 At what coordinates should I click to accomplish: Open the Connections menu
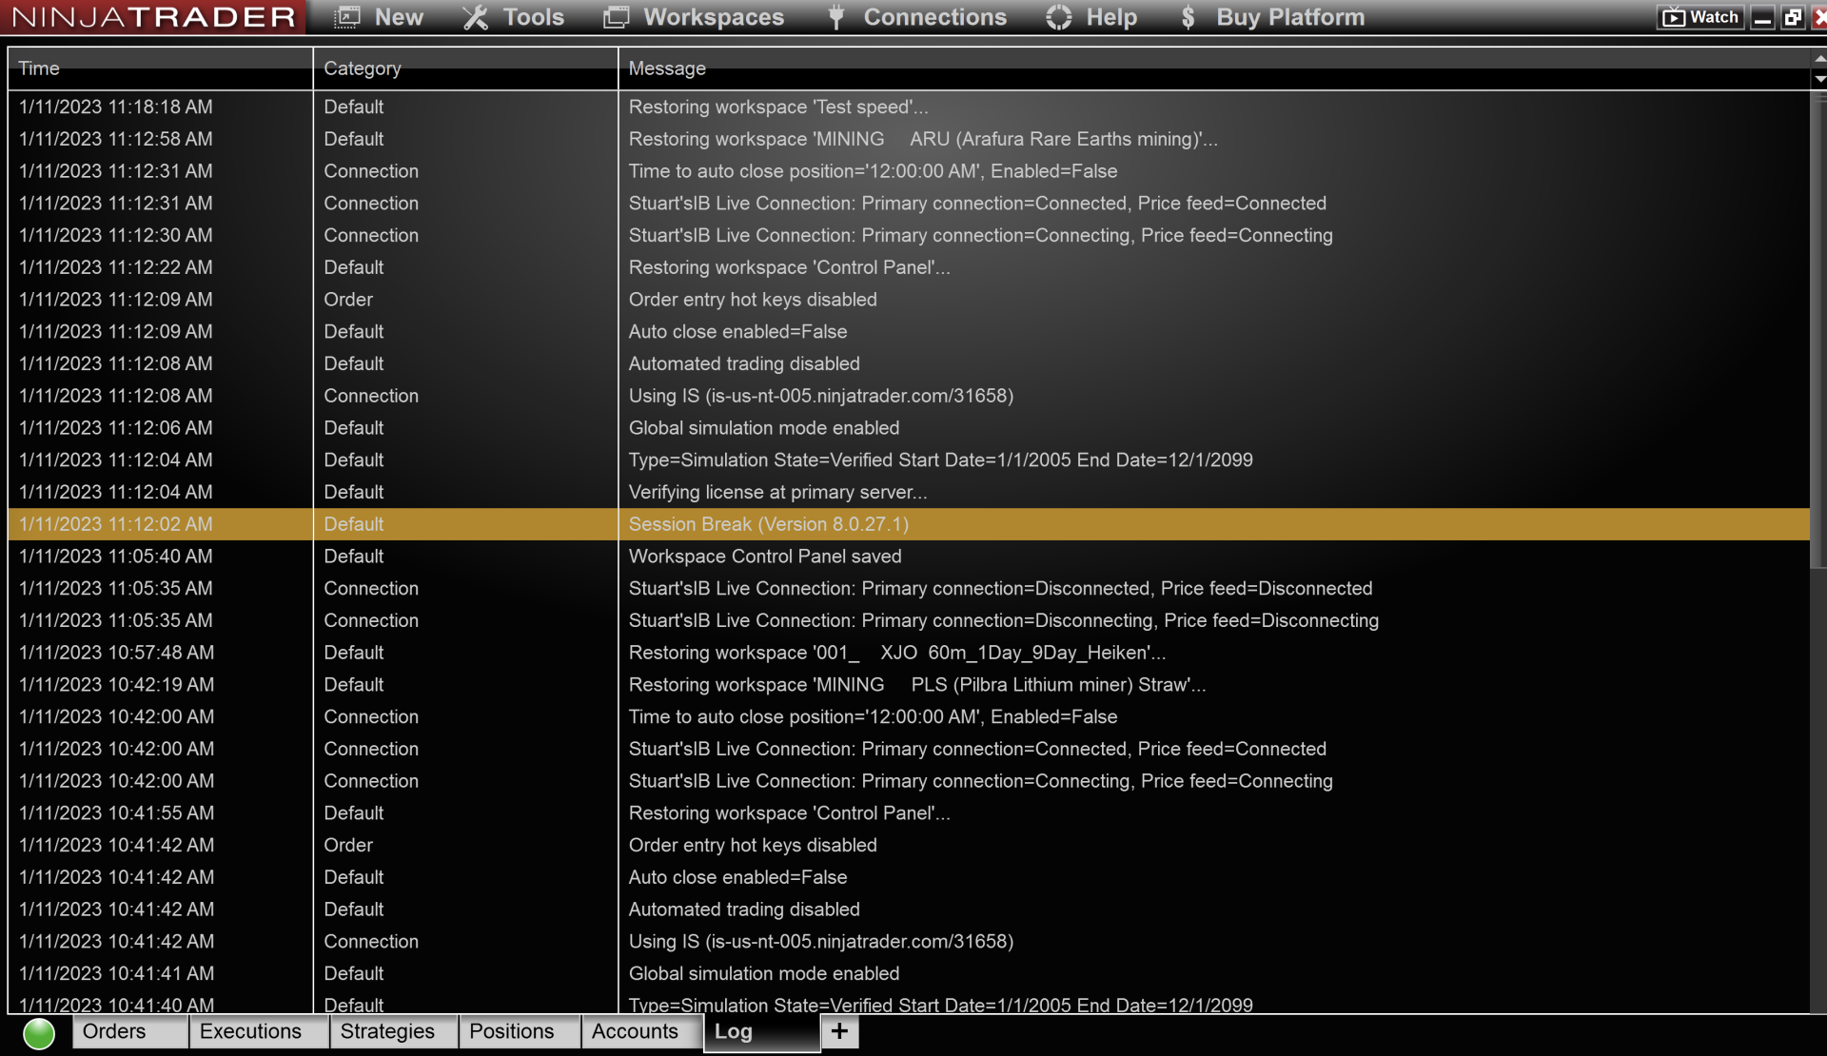pos(933,16)
